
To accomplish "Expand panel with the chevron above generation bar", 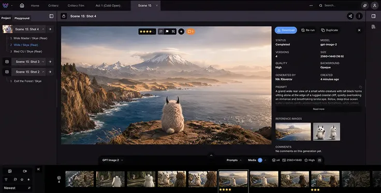I will click(211, 155).
